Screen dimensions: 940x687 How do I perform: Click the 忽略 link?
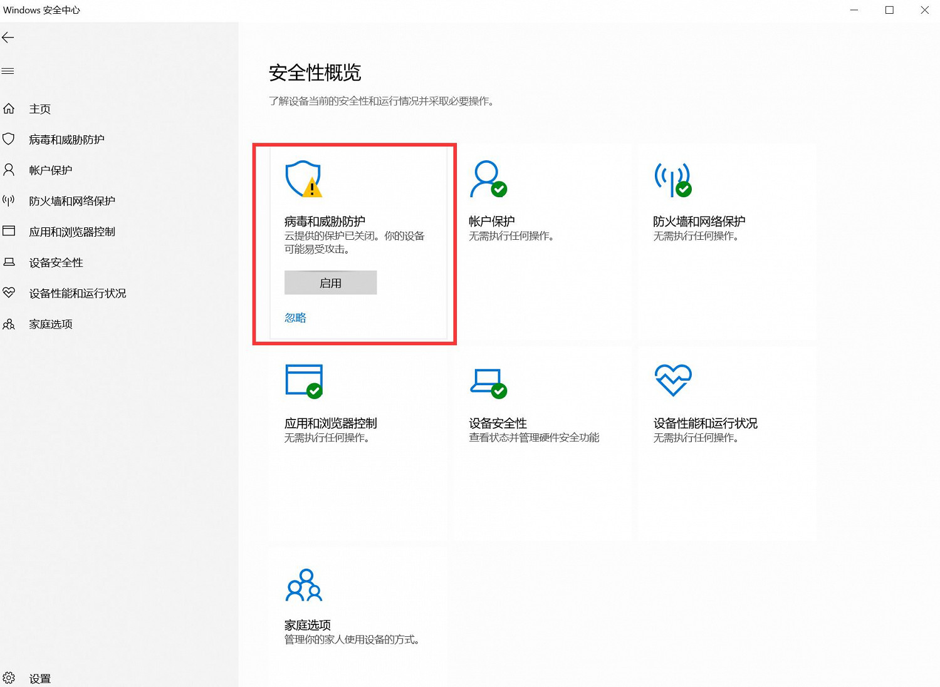coord(295,318)
